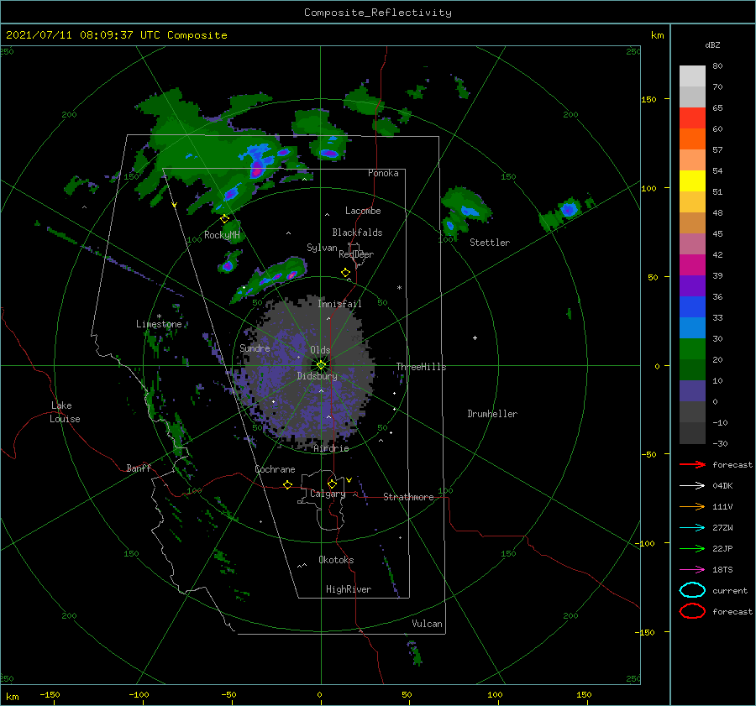
Task: Click the red forecast ellipse legend icon
Action: (692, 611)
